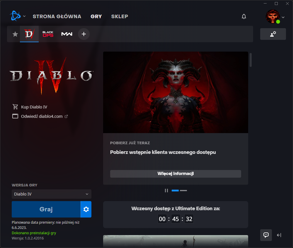Open the chat bubble icon

click(266, 235)
